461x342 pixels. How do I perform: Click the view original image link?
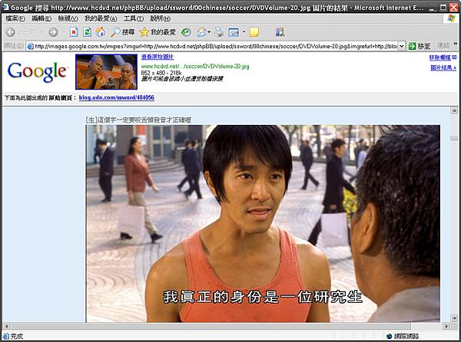tap(158, 57)
